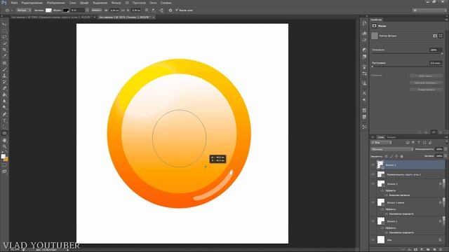The width and height of the screenshot is (449, 252).
Task: Select the Healing Brush tool
Action: point(4,63)
